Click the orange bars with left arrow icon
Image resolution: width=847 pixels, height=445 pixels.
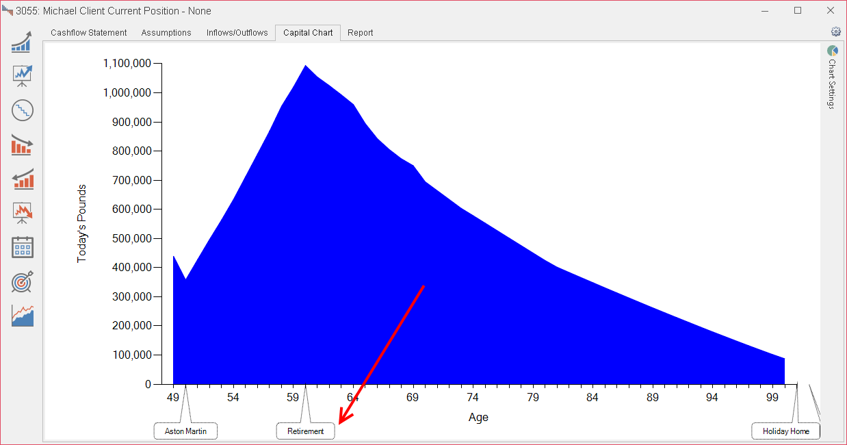[22, 179]
